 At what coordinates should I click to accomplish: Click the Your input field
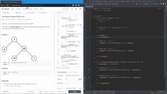(74, 75)
